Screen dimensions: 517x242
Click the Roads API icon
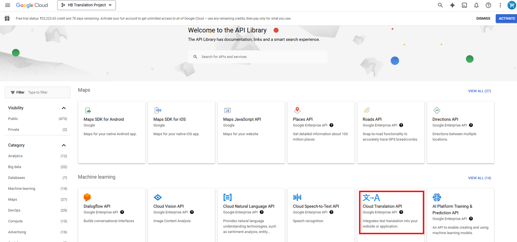(x=367, y=110)
